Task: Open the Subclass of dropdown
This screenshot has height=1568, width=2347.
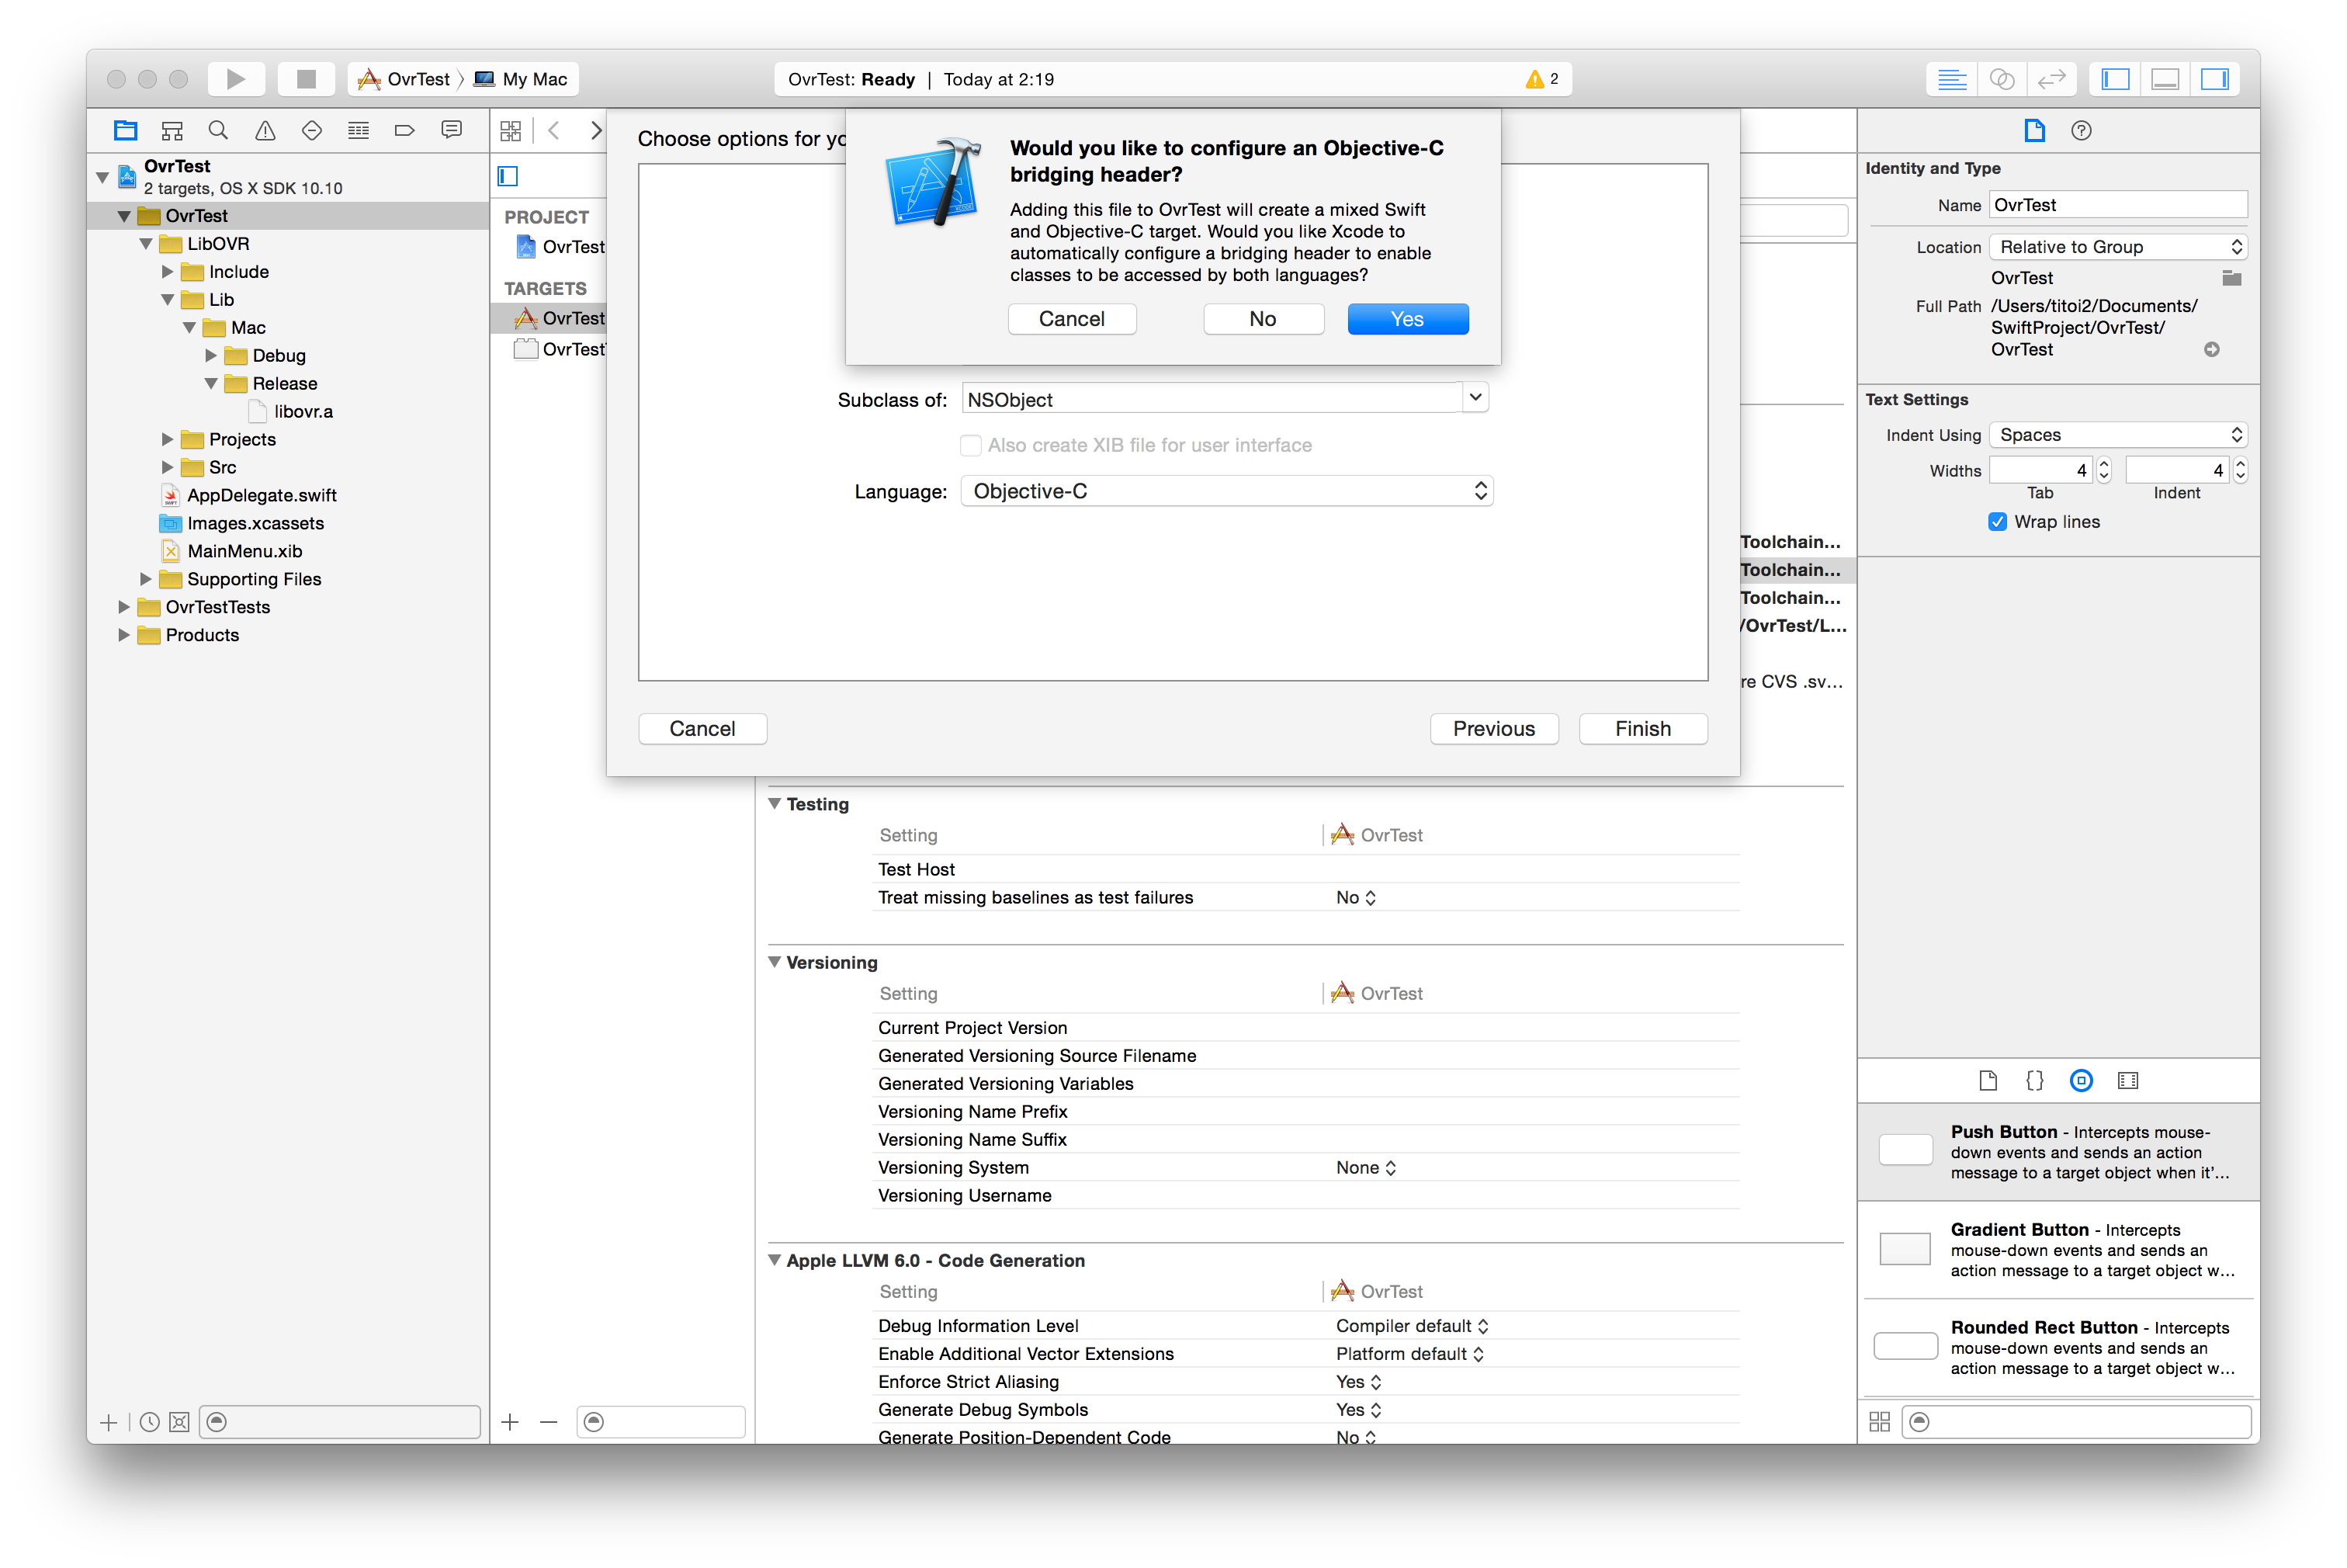Action: [x=1475, y=398]
